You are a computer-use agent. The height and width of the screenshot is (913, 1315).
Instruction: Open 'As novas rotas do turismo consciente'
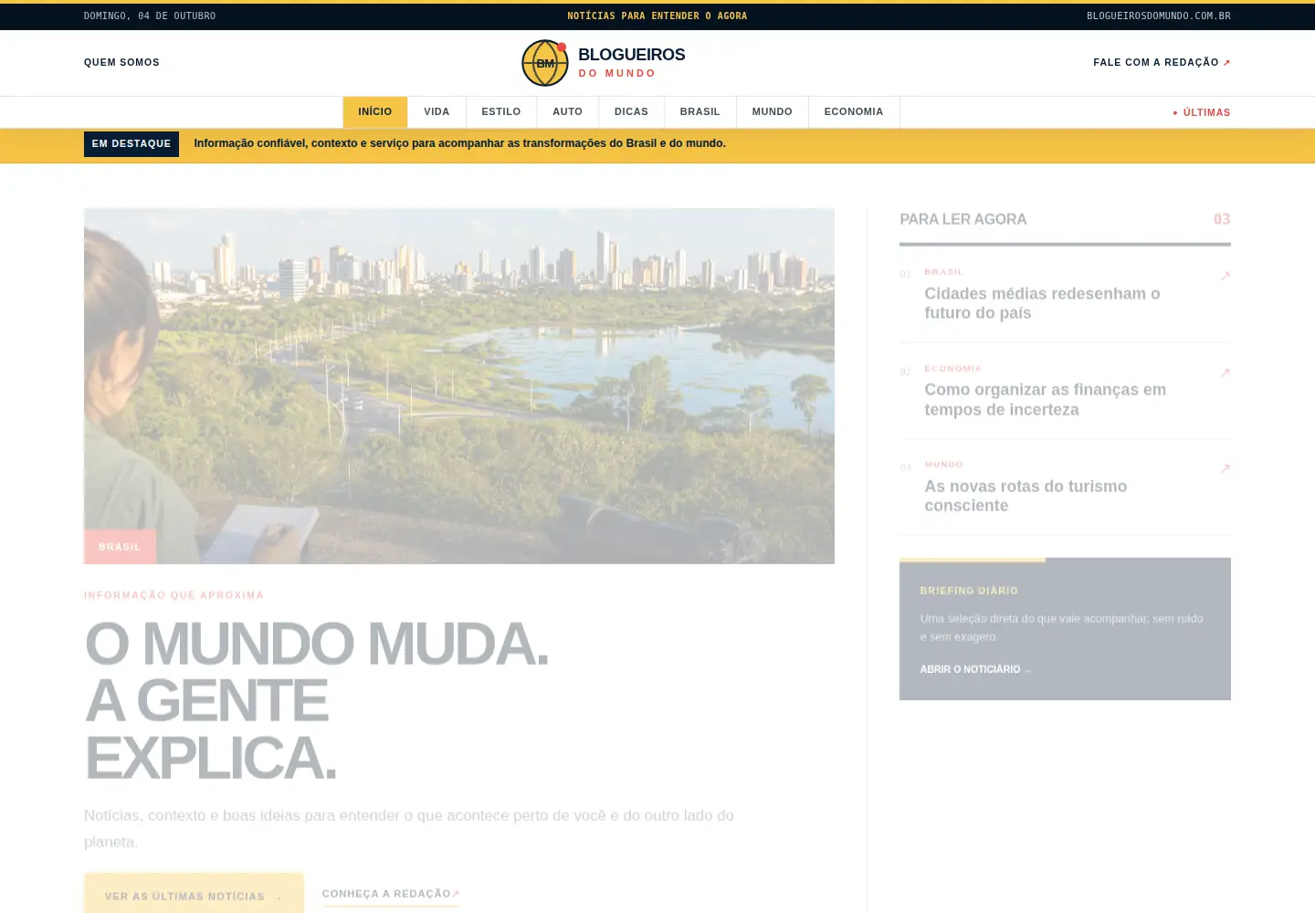coord(1026,496)
